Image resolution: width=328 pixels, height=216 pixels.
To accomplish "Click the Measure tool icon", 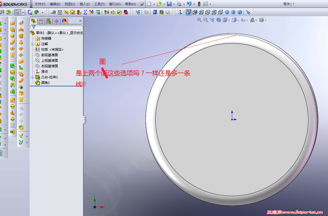I will click(53, 12).
